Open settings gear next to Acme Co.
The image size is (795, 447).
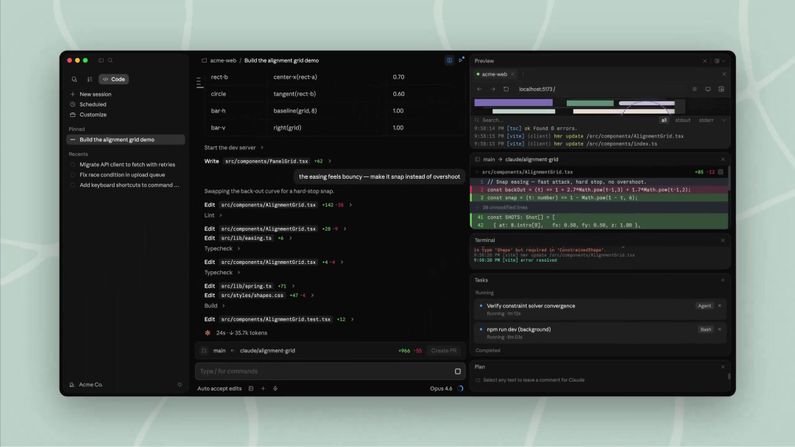180,385
